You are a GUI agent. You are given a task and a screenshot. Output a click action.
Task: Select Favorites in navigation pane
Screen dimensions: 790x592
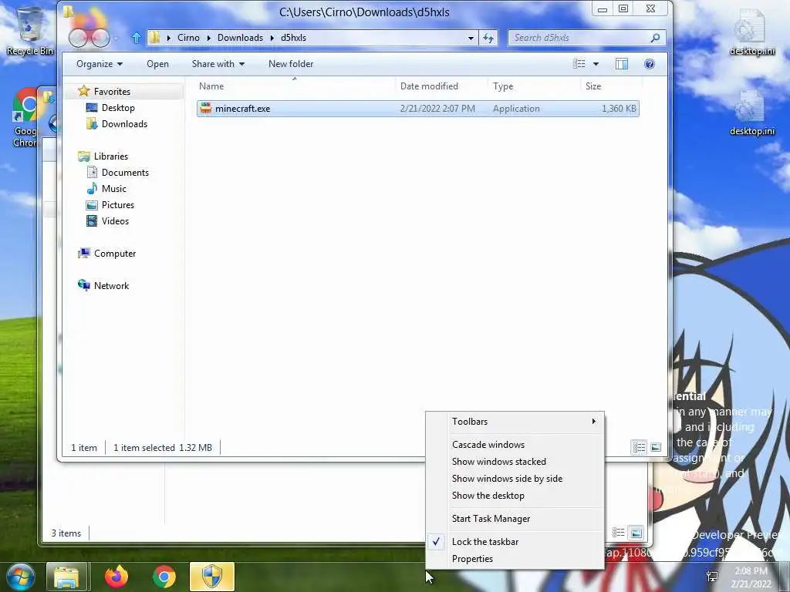pos(112,92)
